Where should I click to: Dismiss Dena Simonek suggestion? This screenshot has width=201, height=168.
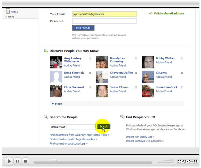pyautogui.click(x=90, y=73)
